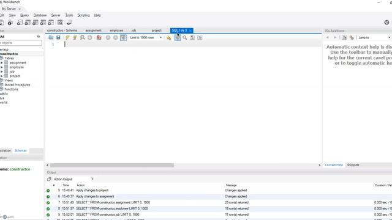Switch to the employee tab

tap(116, 31)
